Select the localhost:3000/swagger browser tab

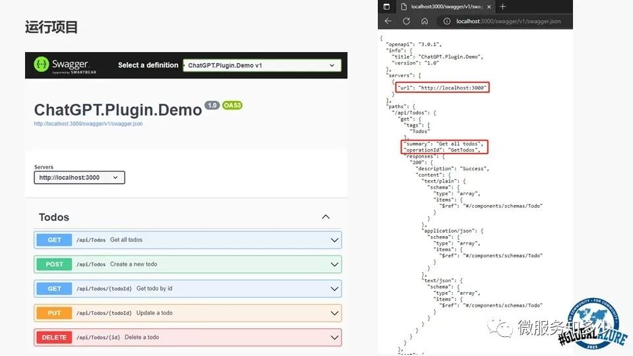446,7
